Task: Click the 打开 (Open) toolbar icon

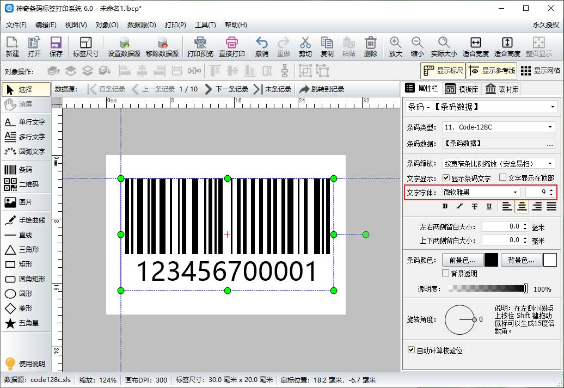Action: point(34,46)
